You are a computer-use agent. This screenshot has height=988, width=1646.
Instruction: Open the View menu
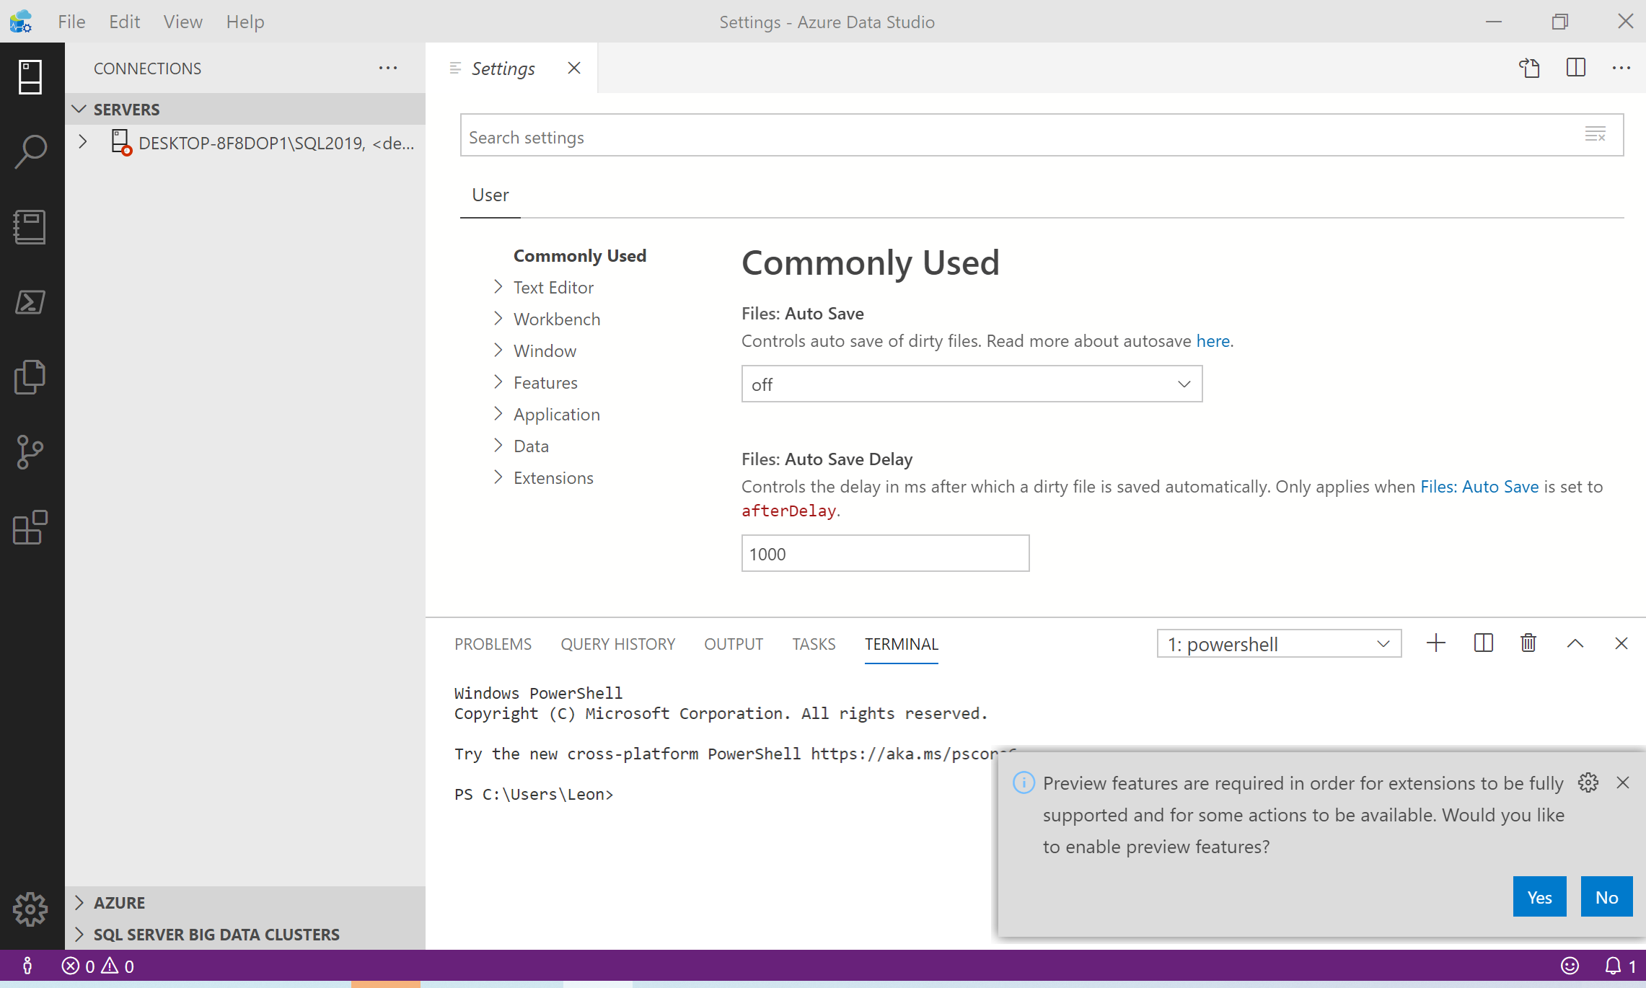[x=182, y=22]
